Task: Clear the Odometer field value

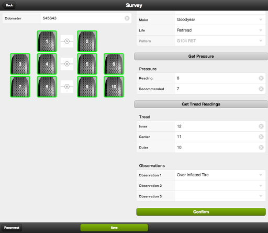Action: point(127,18)
